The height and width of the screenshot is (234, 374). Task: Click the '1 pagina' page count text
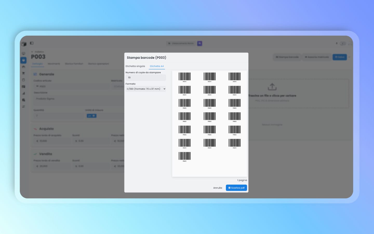242,180
